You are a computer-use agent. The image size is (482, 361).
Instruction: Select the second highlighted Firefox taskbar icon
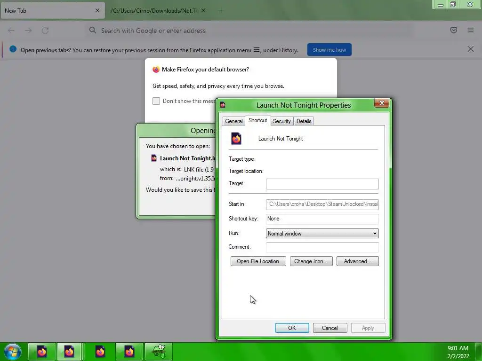[x=69, y=352]
